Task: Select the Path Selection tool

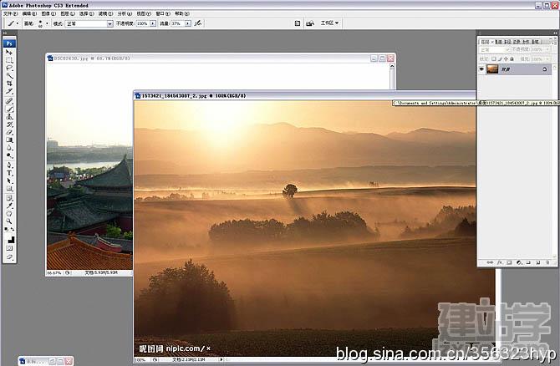Action: pos(9,181)
